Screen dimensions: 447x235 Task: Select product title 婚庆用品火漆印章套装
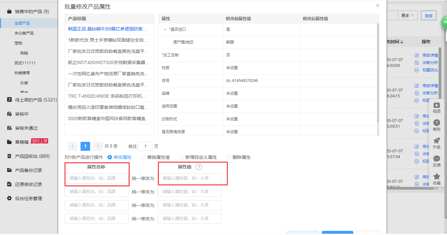tap(108, 107)
